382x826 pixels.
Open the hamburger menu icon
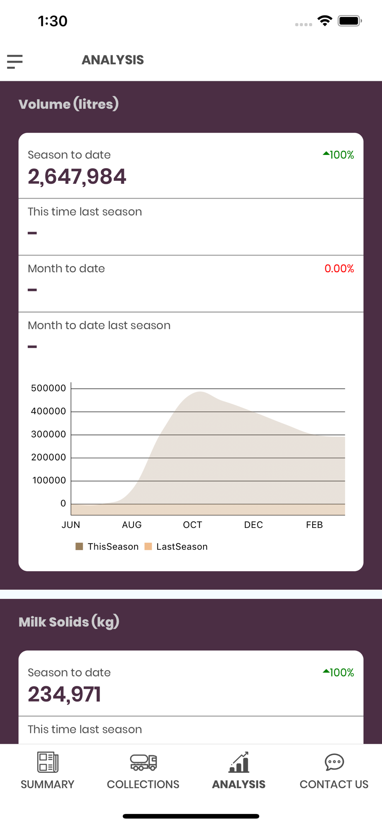tap(15, 62)
